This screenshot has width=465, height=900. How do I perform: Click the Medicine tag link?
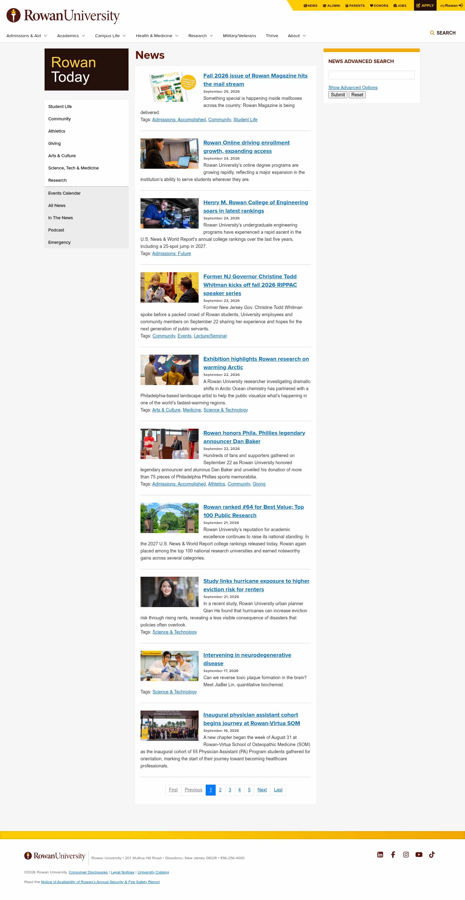(192, 410)
